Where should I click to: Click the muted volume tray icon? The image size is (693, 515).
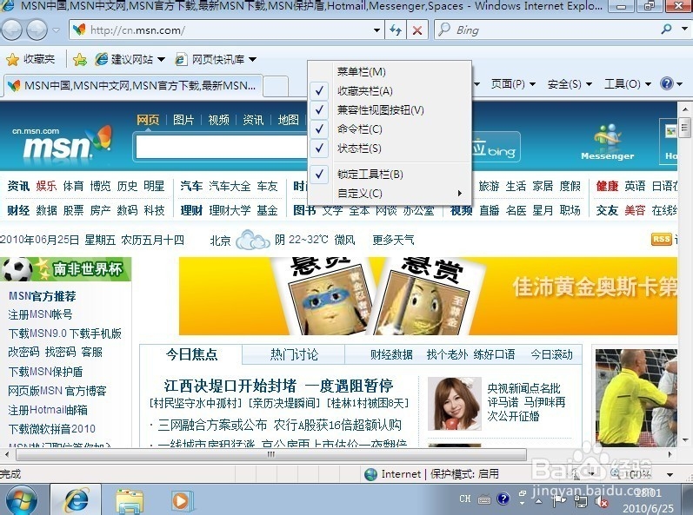[x=602, y=501]
